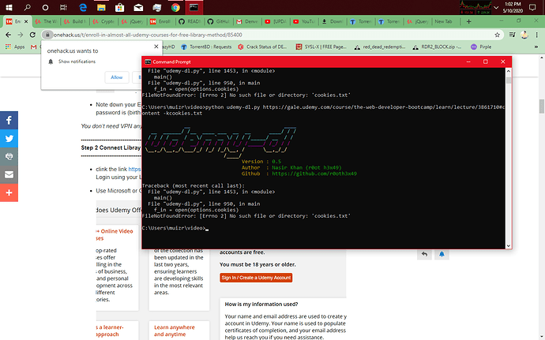Click the email share sidebar icon

[x=9, y=174]
